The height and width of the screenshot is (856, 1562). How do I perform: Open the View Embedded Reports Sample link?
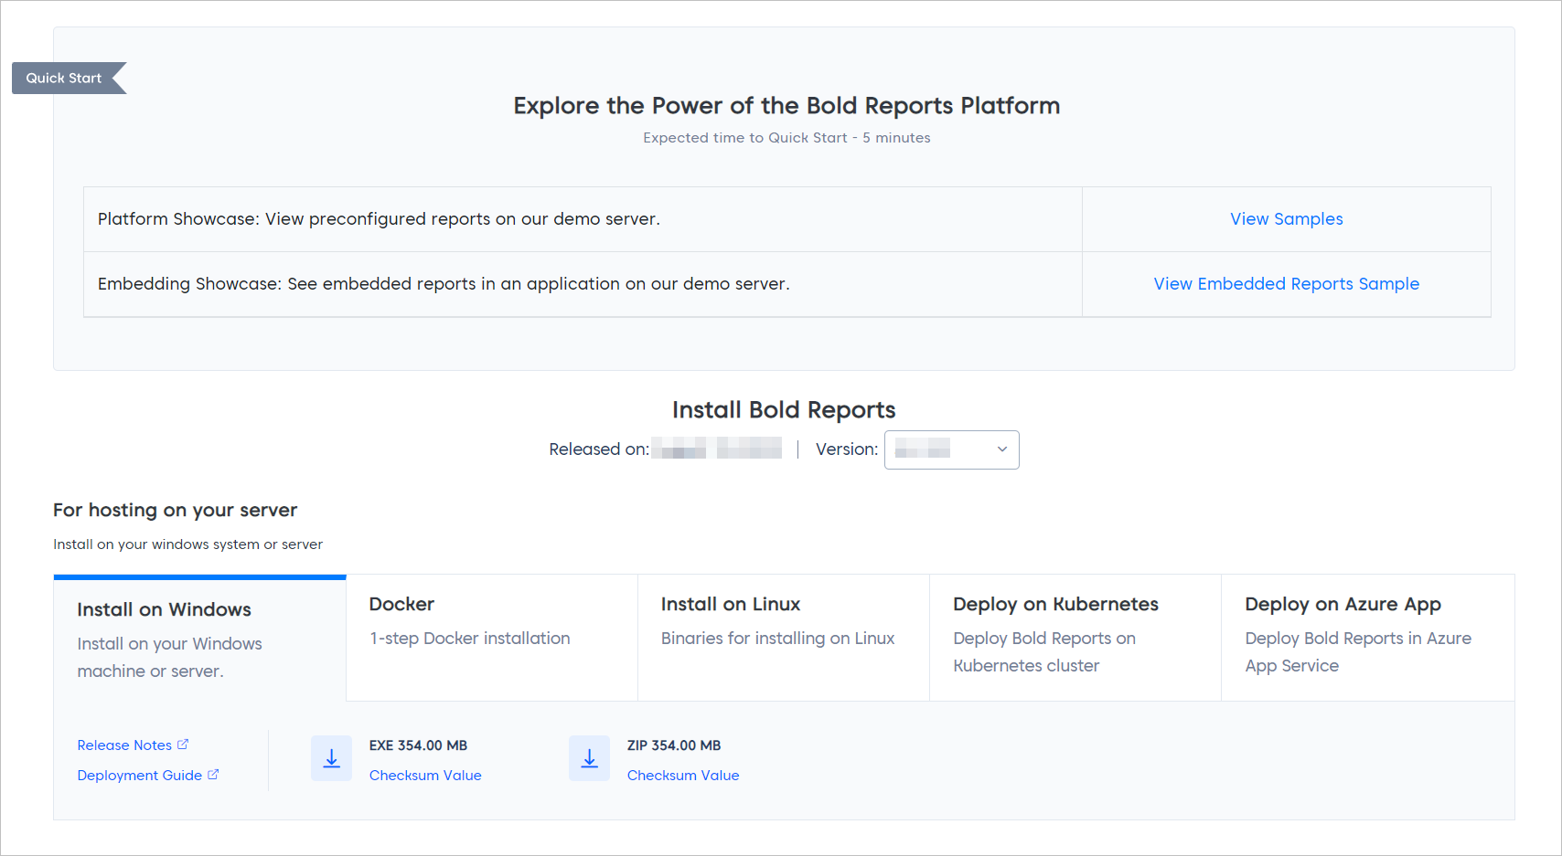tap(1286, 283)
